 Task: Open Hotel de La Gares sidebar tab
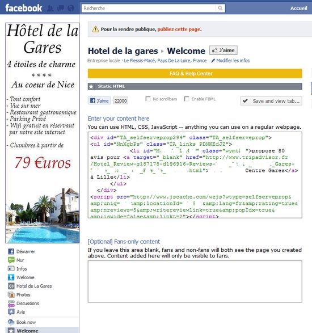[34, 286]
